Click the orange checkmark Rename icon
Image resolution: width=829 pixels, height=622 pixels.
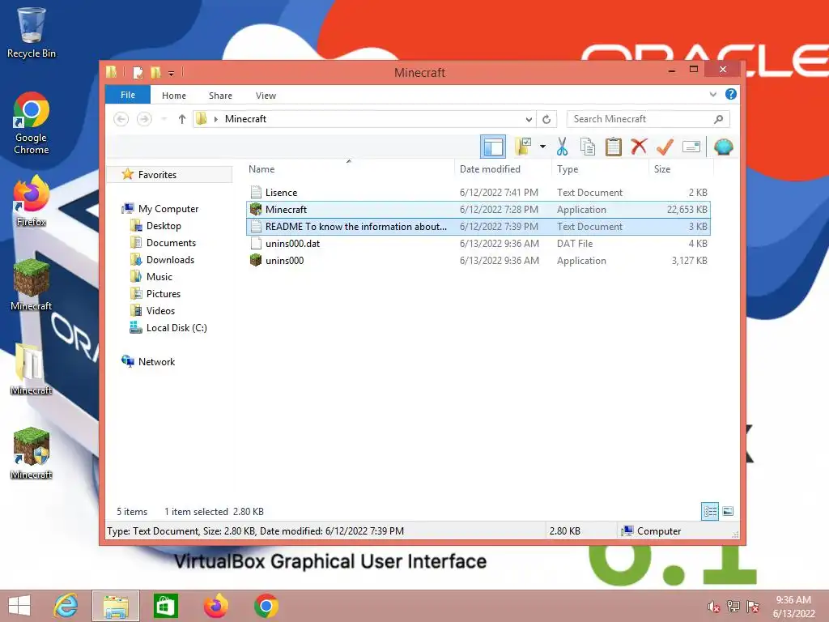(665, 147)
